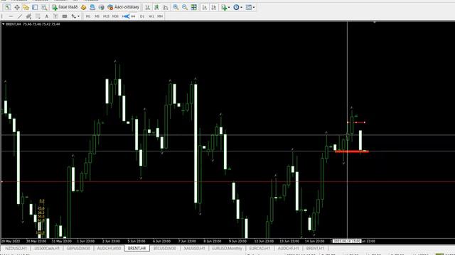Toggle chart auto scroll
The width and height of the screenshot is (455, 255).
tap(205, 7)
